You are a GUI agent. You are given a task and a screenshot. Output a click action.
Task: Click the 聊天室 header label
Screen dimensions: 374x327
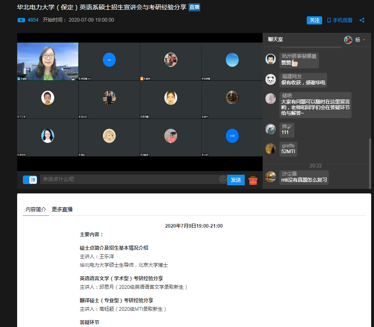point(275,40)
